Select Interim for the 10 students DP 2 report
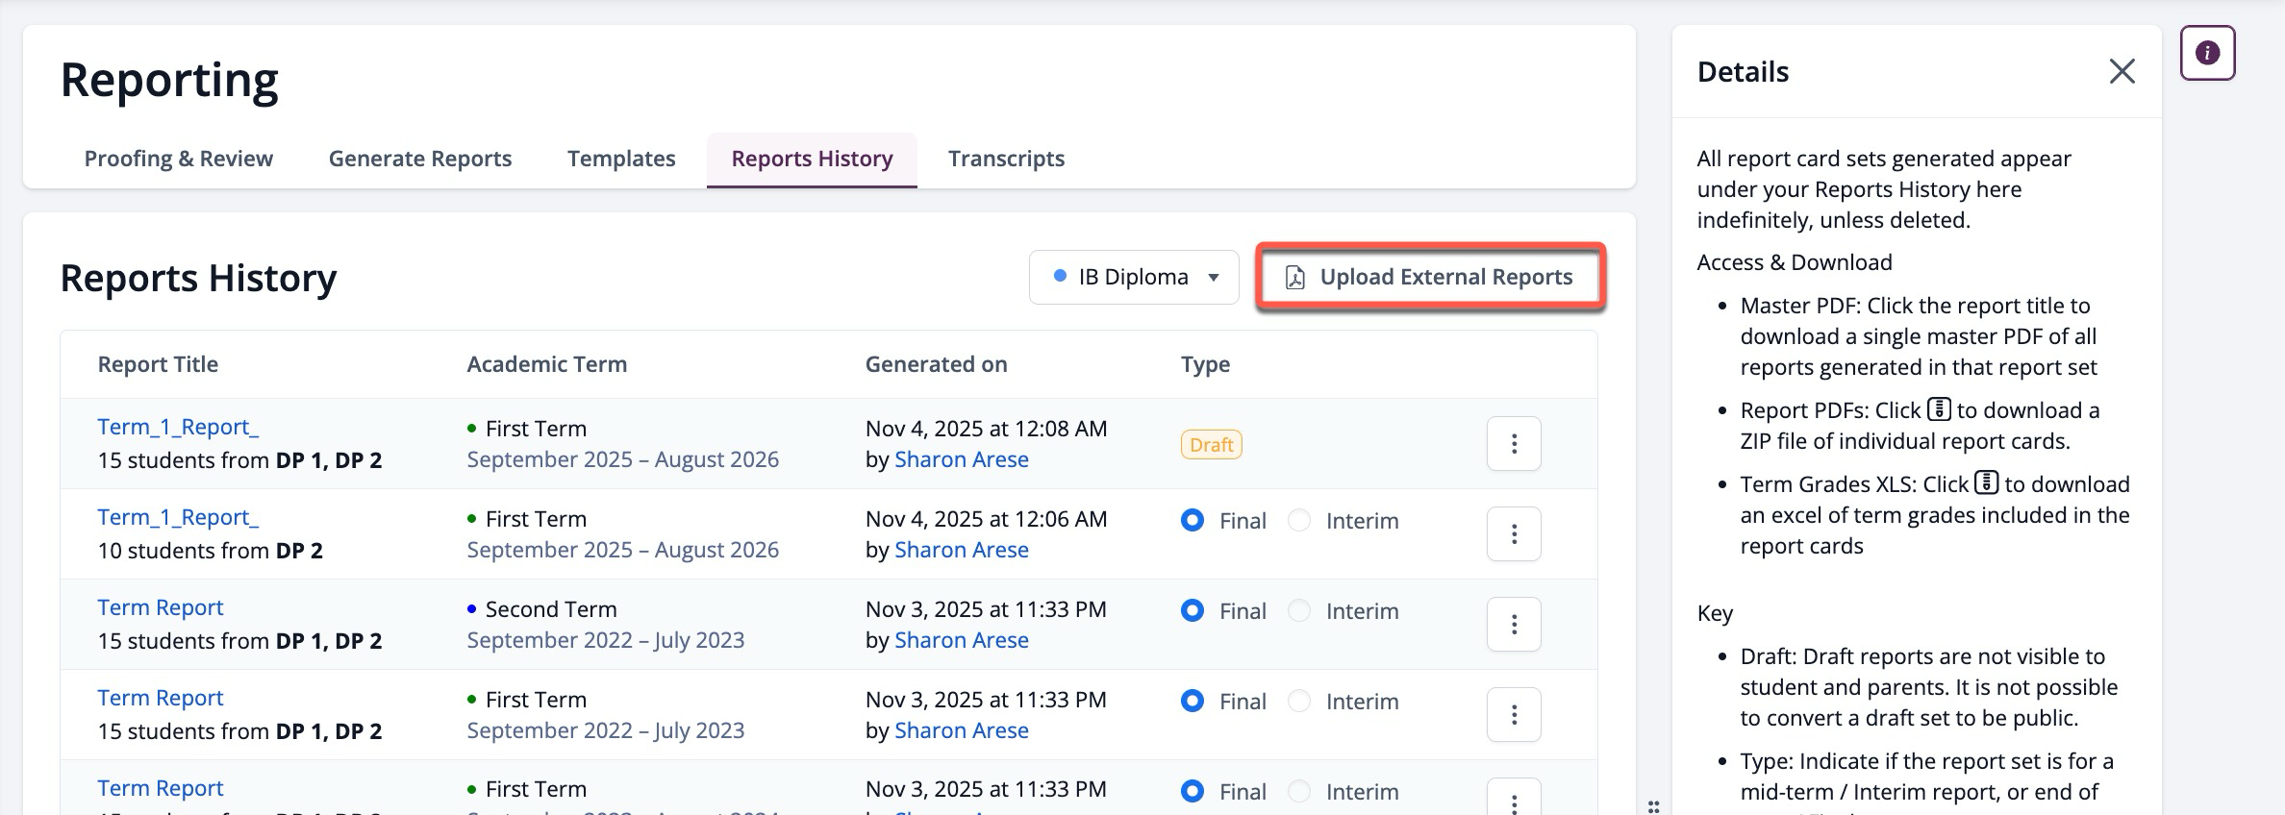 coord(1299,521)
